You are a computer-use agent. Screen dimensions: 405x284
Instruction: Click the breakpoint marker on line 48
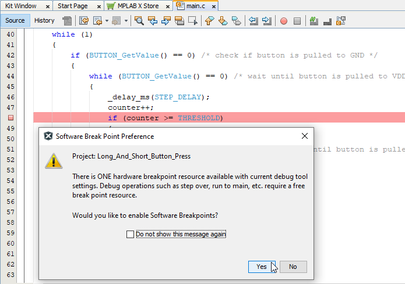(x=10, y=118)
